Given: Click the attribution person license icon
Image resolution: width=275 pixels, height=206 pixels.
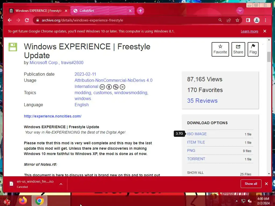Looking at the screenshot, I should click(x=109, y=87).
